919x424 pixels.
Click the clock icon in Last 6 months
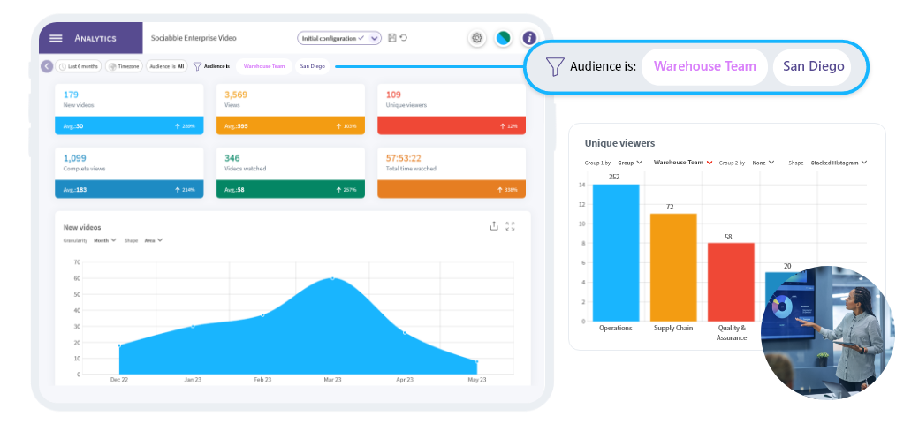tap(62, 67)
